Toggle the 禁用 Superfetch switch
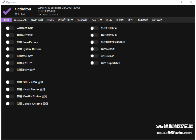This screenshot has height=140, width=196. tap(94, 63)
